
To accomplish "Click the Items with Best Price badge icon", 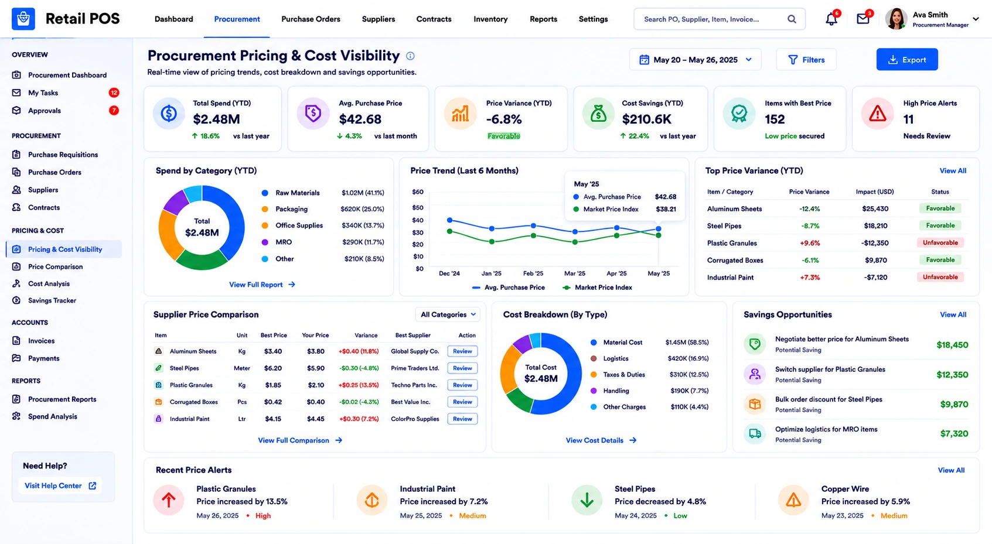I will (x=739, y=113).
